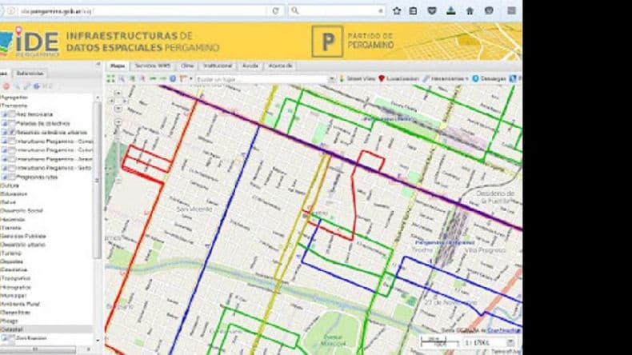Click the chat bubble browser icon
632x355 pixels.
pos(489,11)
